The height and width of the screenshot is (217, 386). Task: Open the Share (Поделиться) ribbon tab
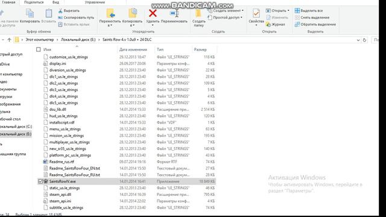[x=34, y=2]
